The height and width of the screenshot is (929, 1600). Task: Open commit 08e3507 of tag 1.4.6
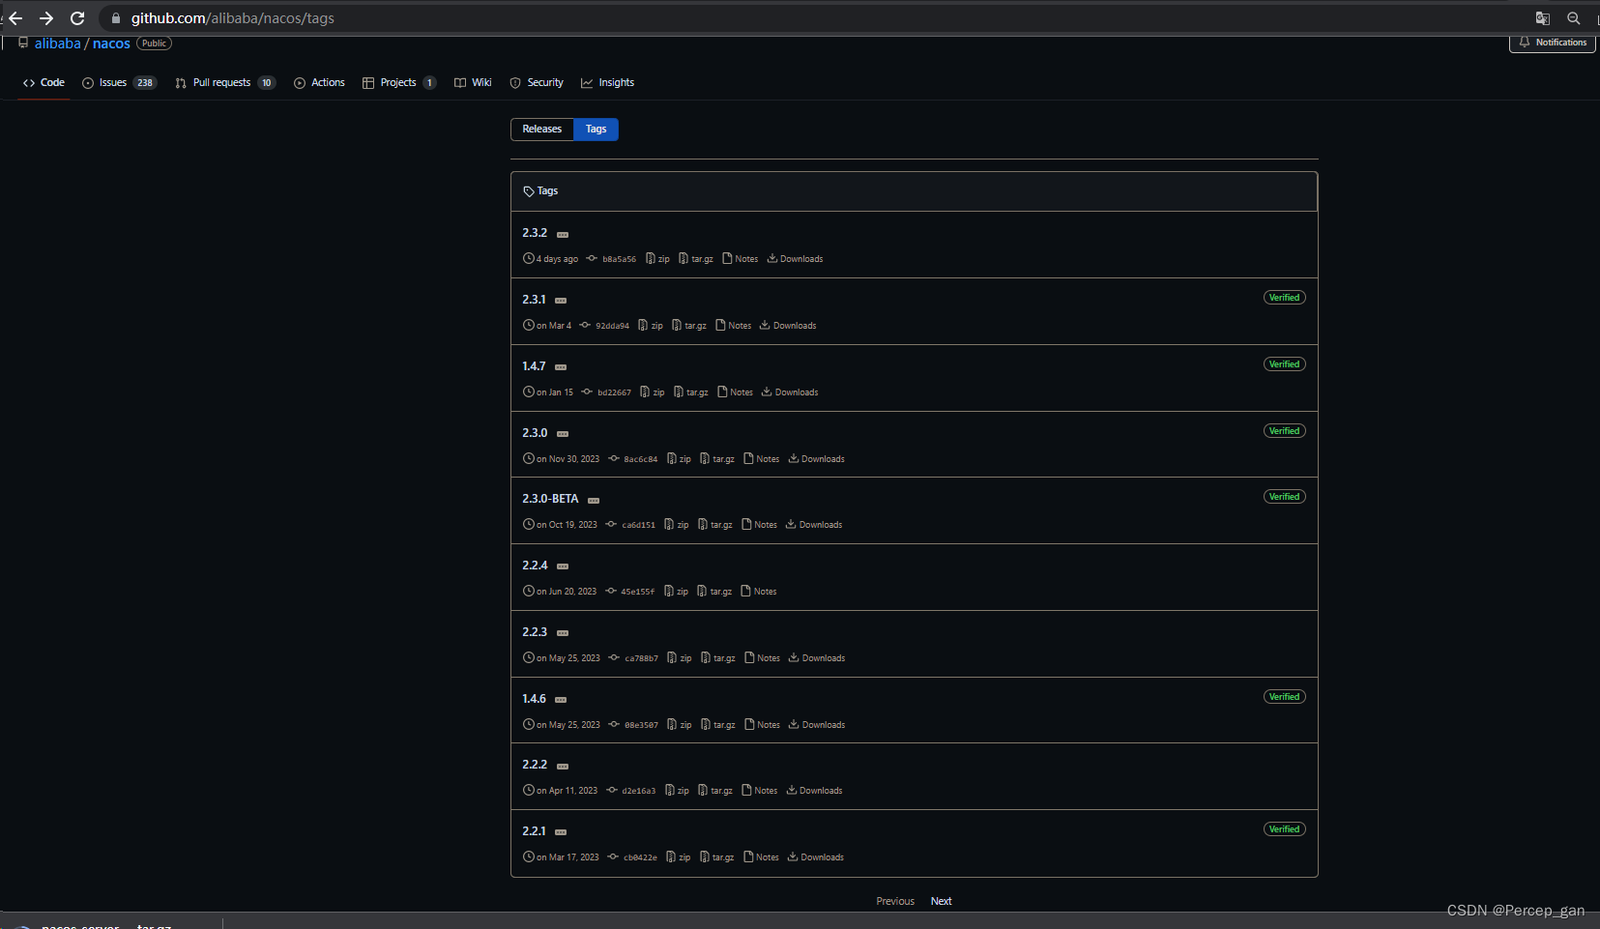click(633, 725)
